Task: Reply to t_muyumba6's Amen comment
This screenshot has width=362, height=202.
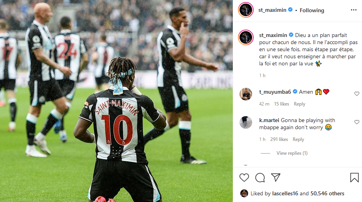Action: (x=299, y=104)
